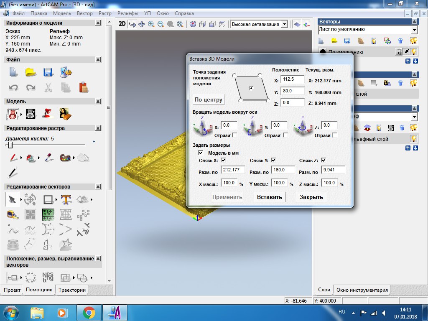Click the Paste clipboard icon
The image size is (428, 321).
click(84, 87)
